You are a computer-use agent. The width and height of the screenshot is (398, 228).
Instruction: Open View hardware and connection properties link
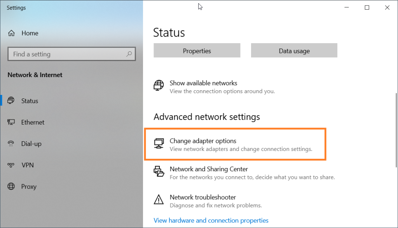211,220
